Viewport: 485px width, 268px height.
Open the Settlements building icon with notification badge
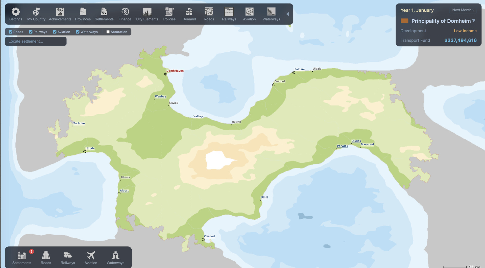22,255
